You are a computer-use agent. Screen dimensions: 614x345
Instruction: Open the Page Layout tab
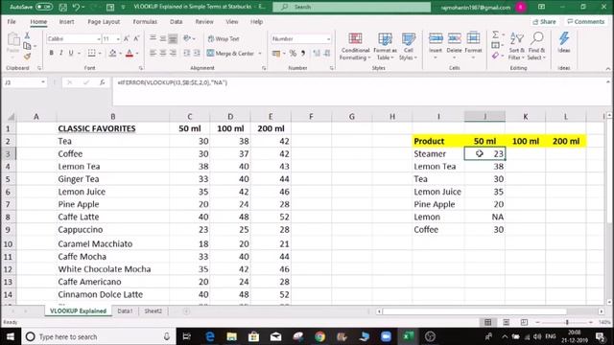pos(104,22)
